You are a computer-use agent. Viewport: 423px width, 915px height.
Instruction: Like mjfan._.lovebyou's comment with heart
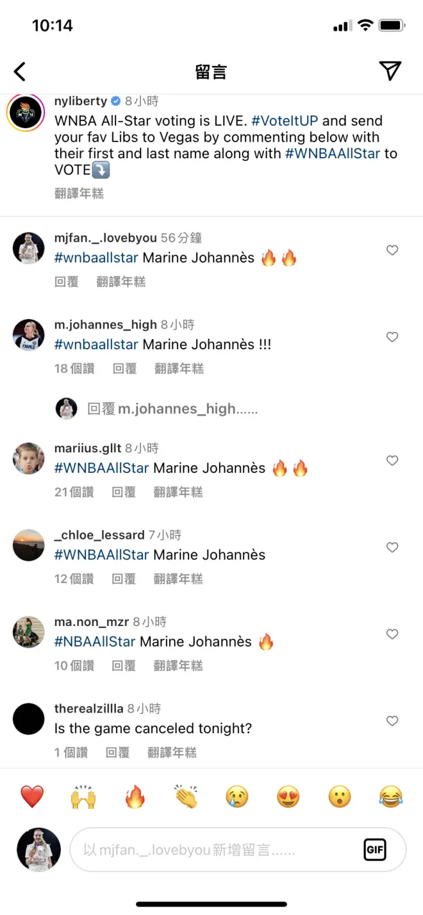[x=392, y=251]
